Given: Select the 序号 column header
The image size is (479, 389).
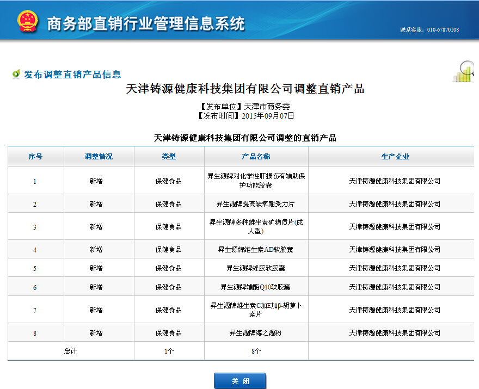Looking at the screenshot, I should [35, 157].
